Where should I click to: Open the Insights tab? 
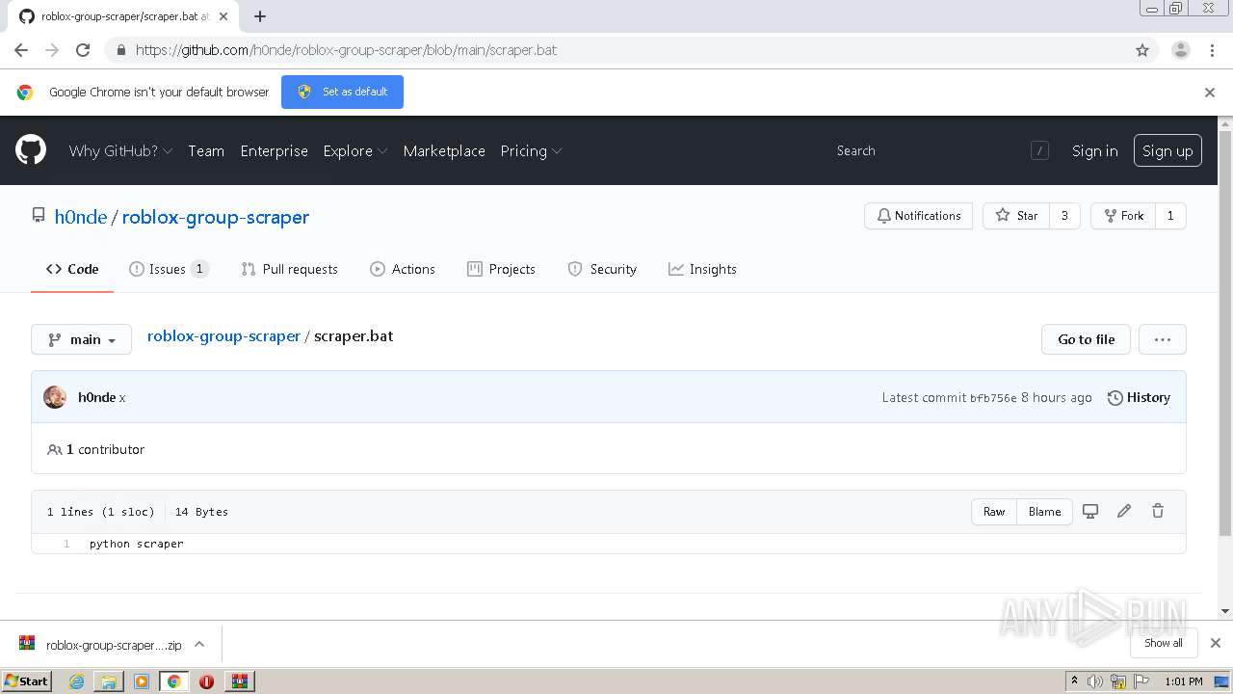click(702, 269)
